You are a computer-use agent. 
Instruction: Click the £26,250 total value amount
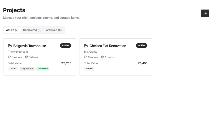click(x=66, y=63)
